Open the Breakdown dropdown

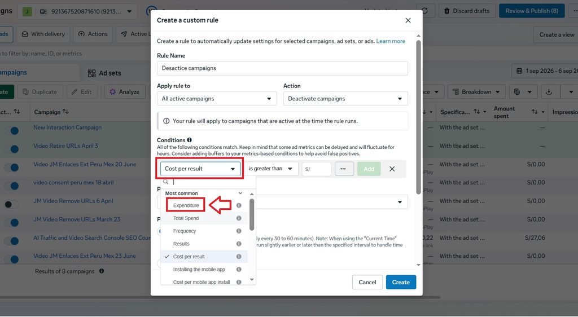click(x=476, y=92)
